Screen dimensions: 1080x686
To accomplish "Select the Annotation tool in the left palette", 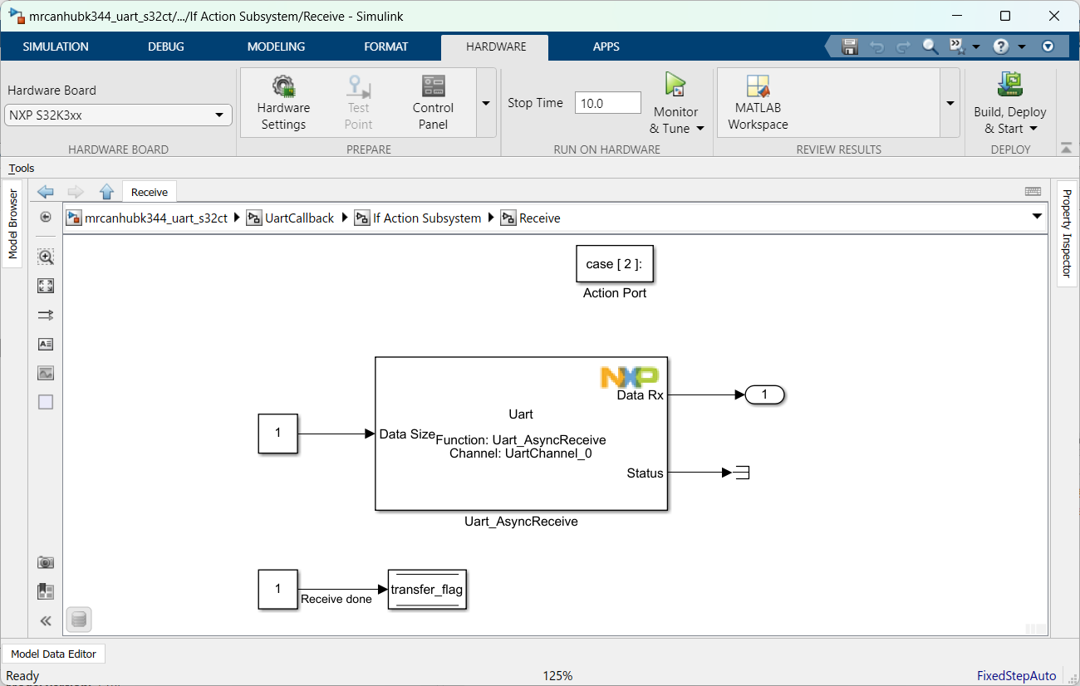I will click(46, 343).
